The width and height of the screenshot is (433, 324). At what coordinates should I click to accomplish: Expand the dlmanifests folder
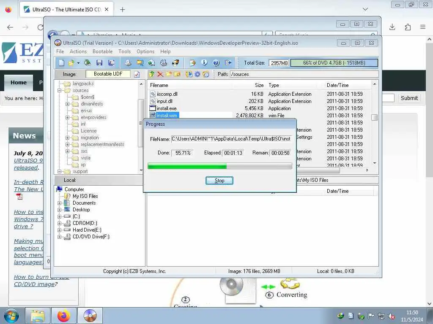pyautogui.click(x=67, y=104)
